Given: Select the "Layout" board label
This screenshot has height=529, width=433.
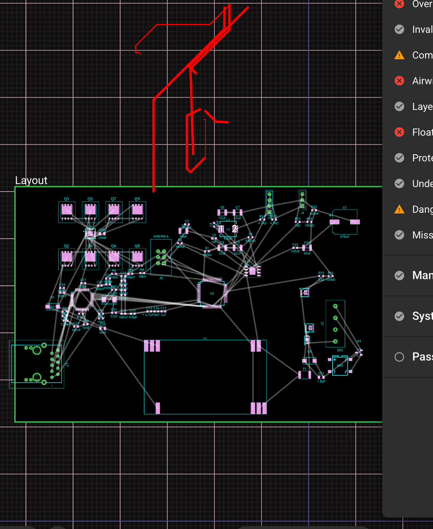Looking at the screenshot, I should click(31, 181).
